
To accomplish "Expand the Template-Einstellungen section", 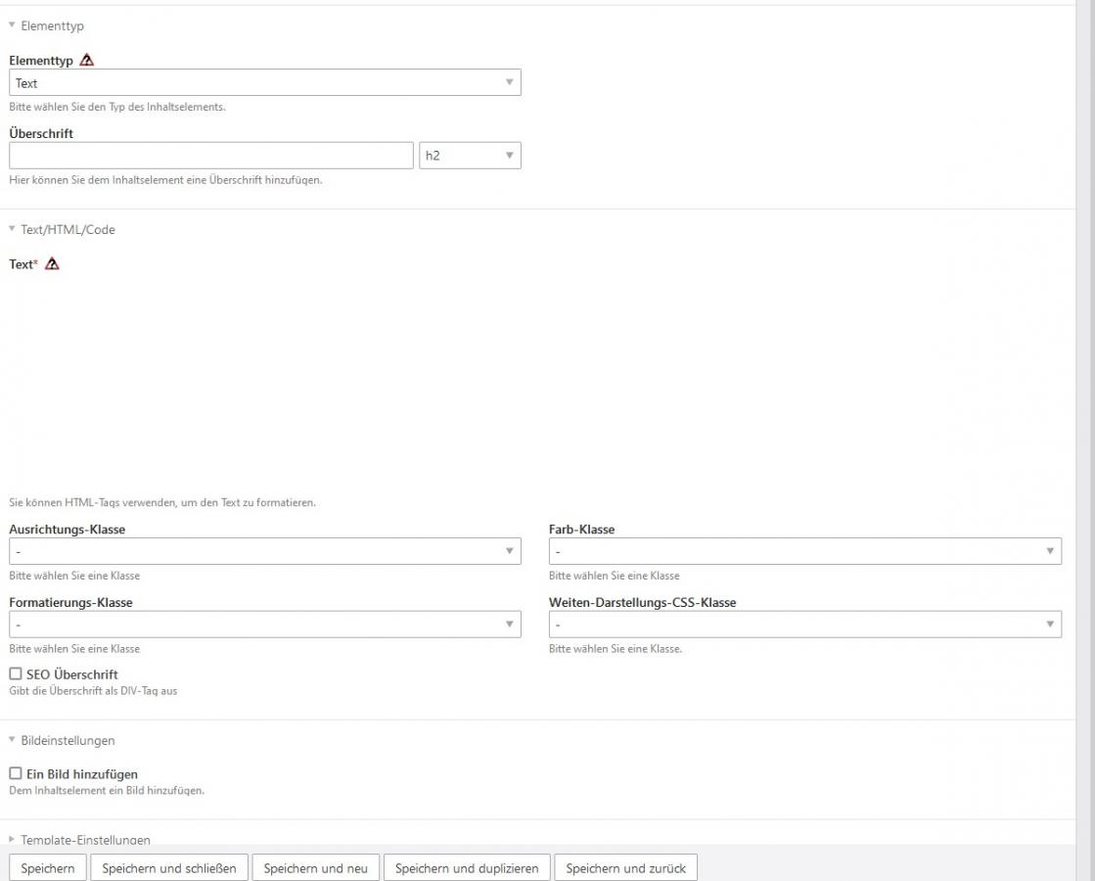I will [x=80, y=840].
